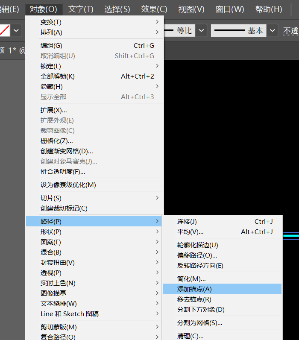Expand the 排列(A) submenu
The height and width of the screenshot is (340, 299).
pyautogui.click(x=94, y=32)
